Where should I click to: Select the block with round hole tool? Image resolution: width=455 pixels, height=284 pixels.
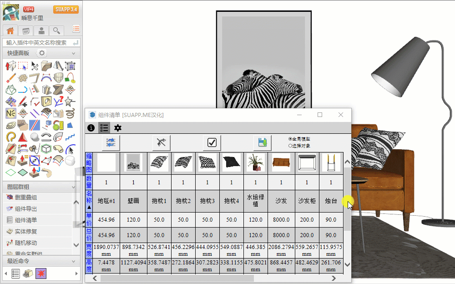coord(46,101)
